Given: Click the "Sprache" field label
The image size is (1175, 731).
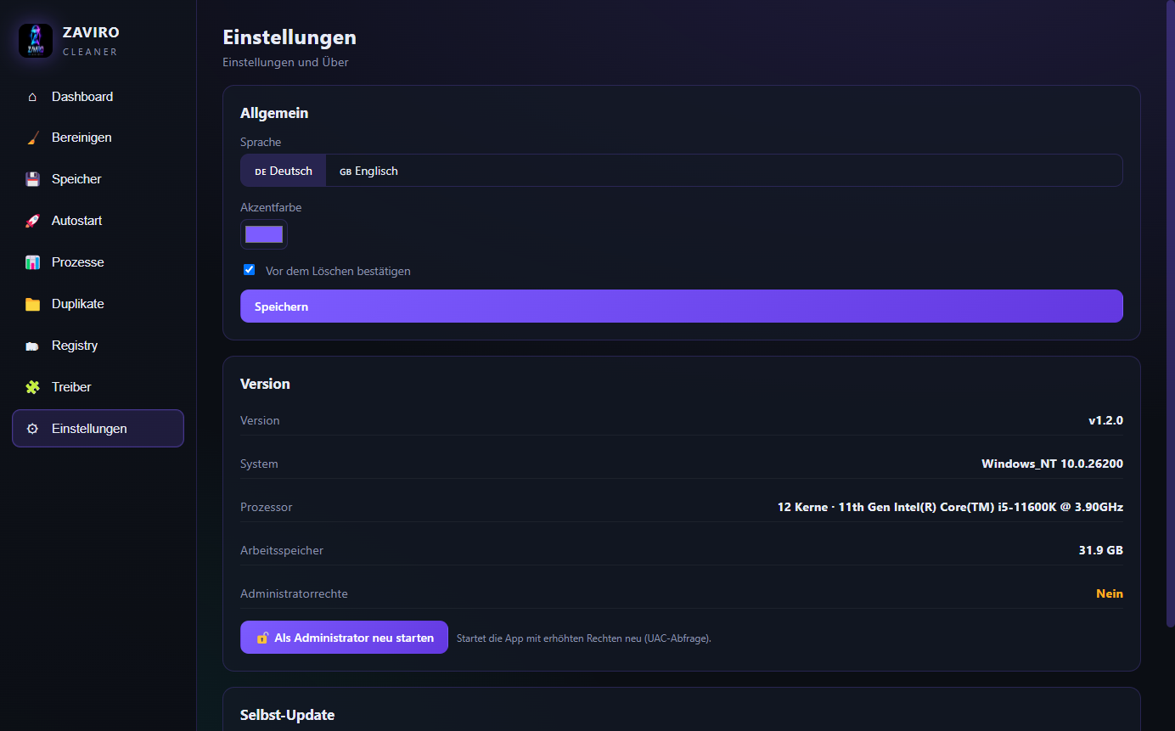Looking at the screenshot, I should 261,142.
